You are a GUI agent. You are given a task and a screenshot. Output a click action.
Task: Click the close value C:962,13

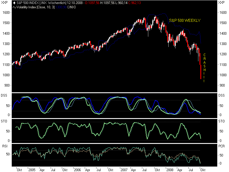click(135, 3)
